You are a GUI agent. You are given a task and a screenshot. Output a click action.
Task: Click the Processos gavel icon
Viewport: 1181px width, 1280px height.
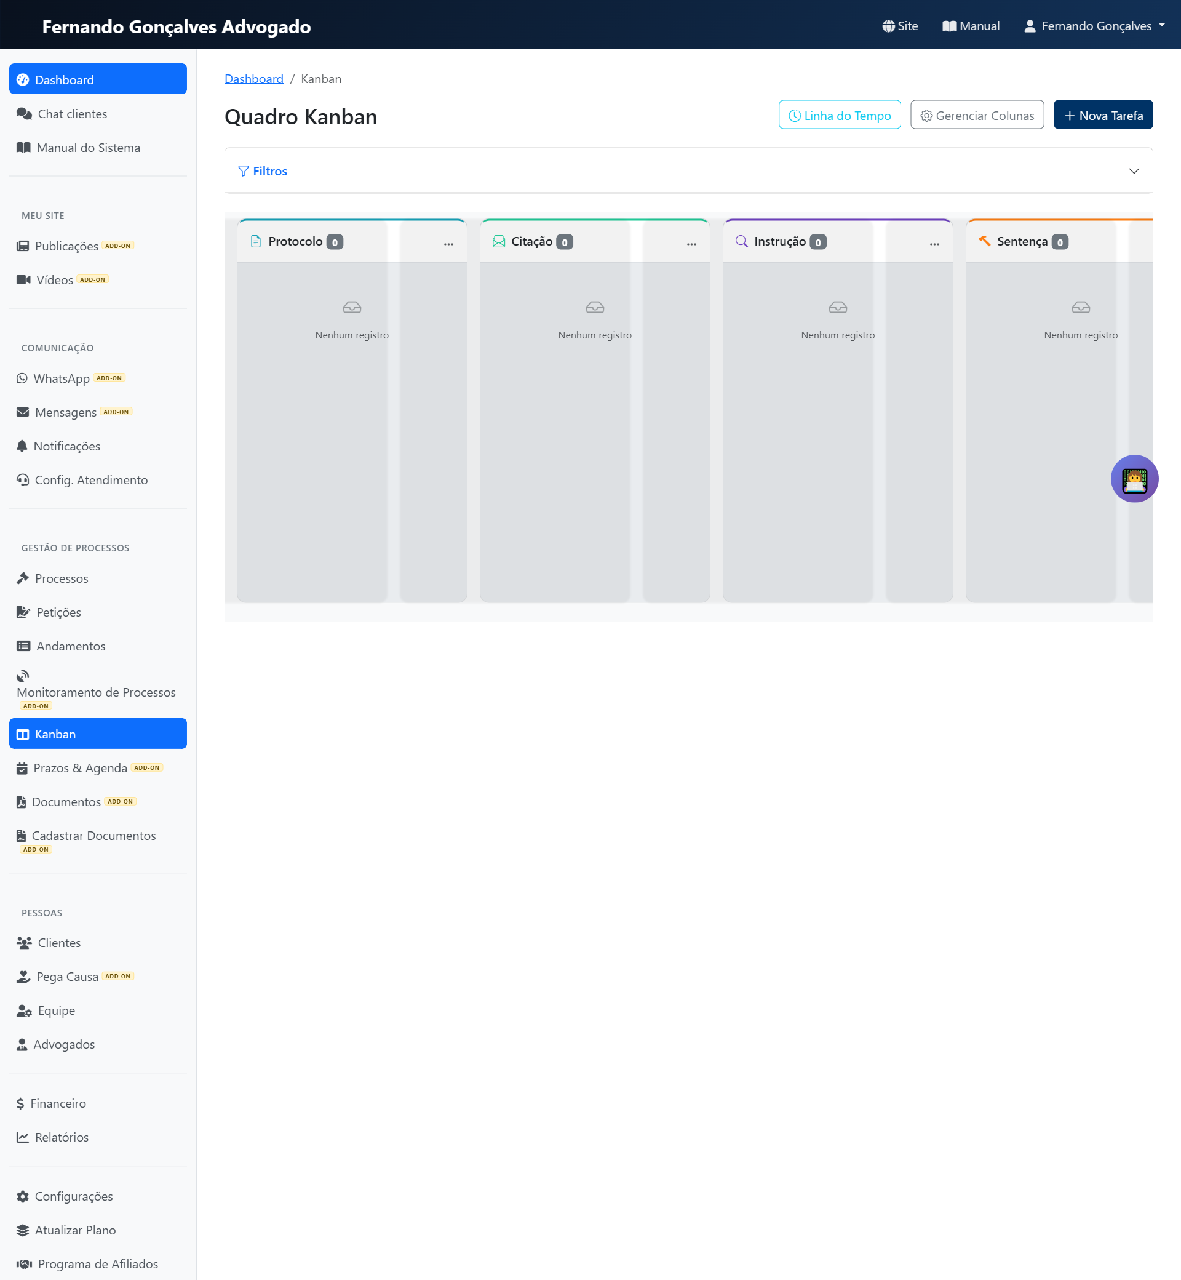23,578
